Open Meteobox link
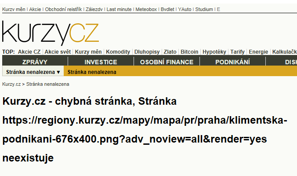Viewport: 297px width, 176px height. [146, 9]
